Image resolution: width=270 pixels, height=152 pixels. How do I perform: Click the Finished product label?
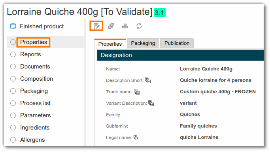pos(42,26)
